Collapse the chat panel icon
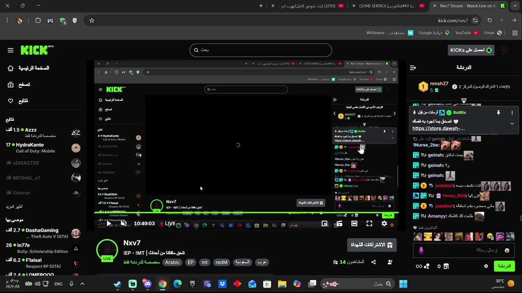The image size is (522, 293). coord(413,68)
